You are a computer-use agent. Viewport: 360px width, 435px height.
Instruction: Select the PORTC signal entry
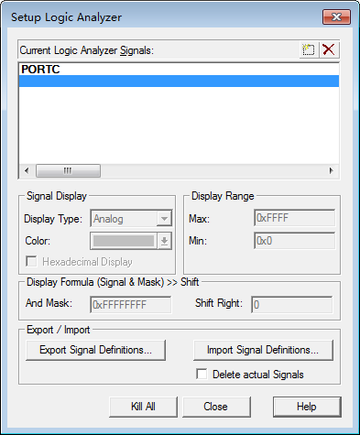(179, 70)
